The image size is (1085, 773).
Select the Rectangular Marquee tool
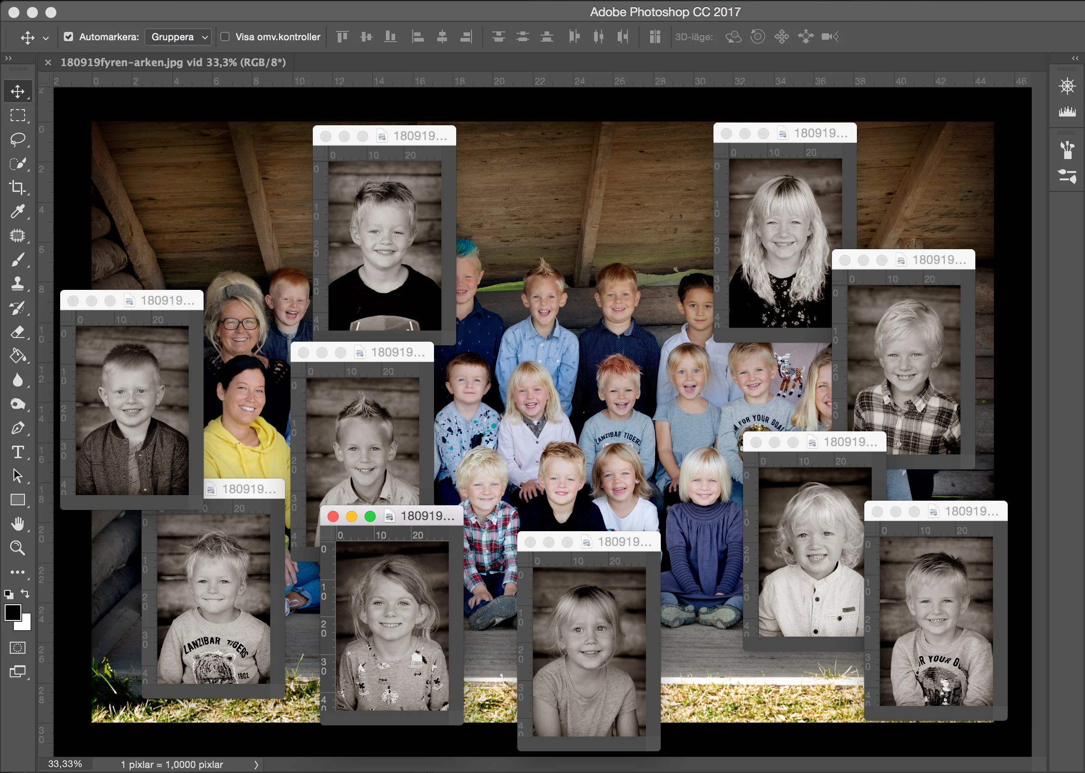click(18, 115)
